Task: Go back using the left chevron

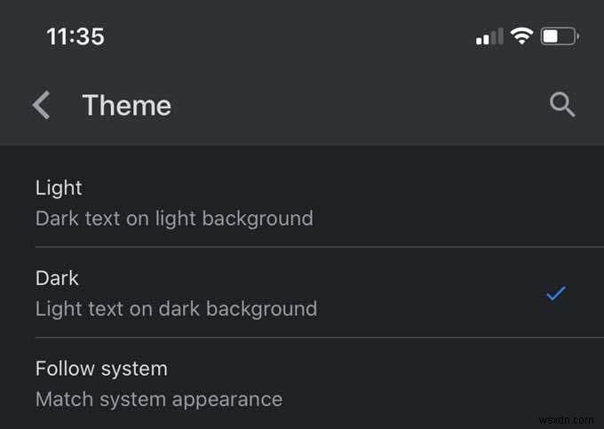Action: coord(41,106)
